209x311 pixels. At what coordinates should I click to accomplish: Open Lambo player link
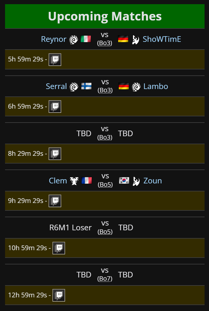point(156,86)
